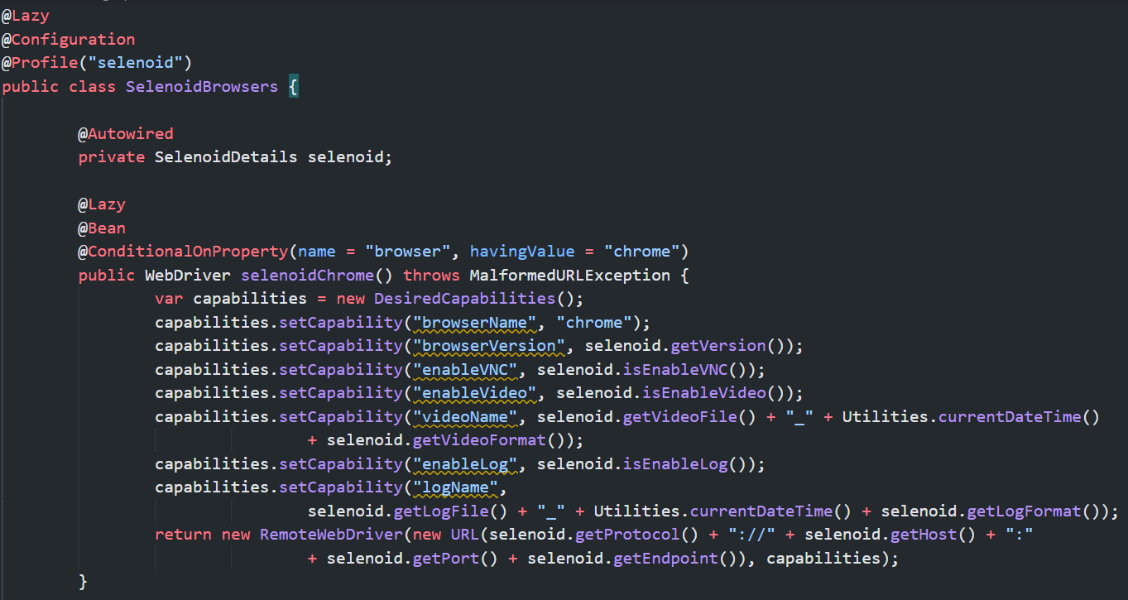Click the @Autowired annotation
This screenshot has width=1128, height=600.
(126, 133)
